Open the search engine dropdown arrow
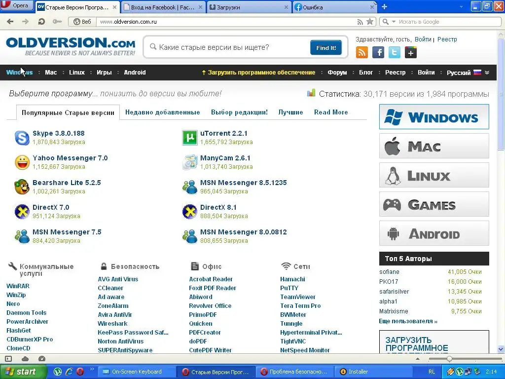Image resolution: width=505 pixels, height=379 pixels. point(394,22)
